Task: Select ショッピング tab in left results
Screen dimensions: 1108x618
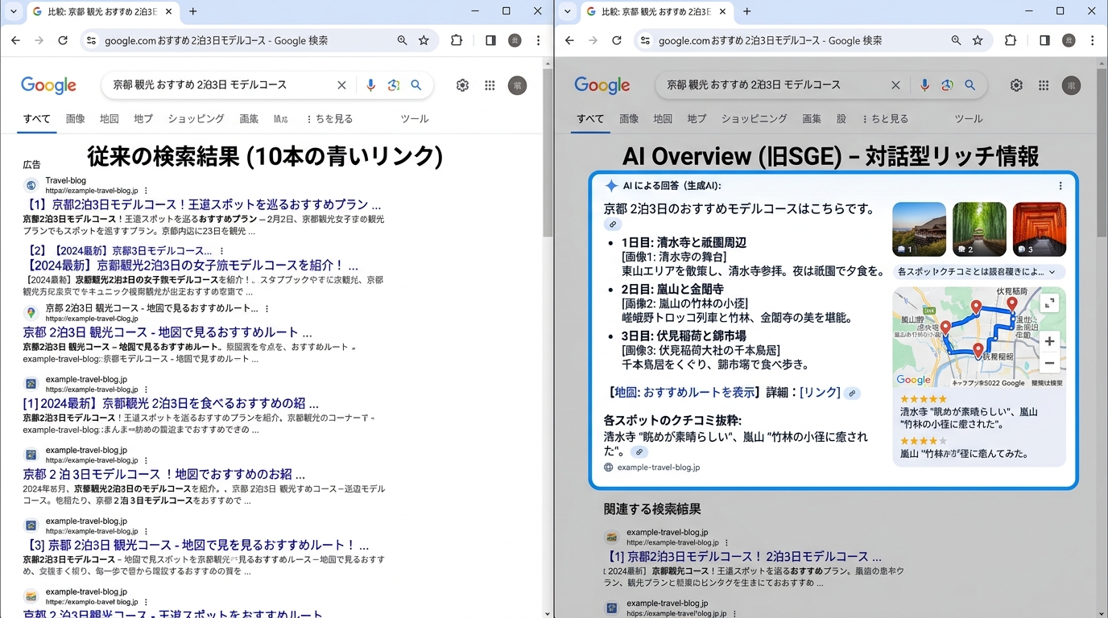Action: (x=196, y=118)
